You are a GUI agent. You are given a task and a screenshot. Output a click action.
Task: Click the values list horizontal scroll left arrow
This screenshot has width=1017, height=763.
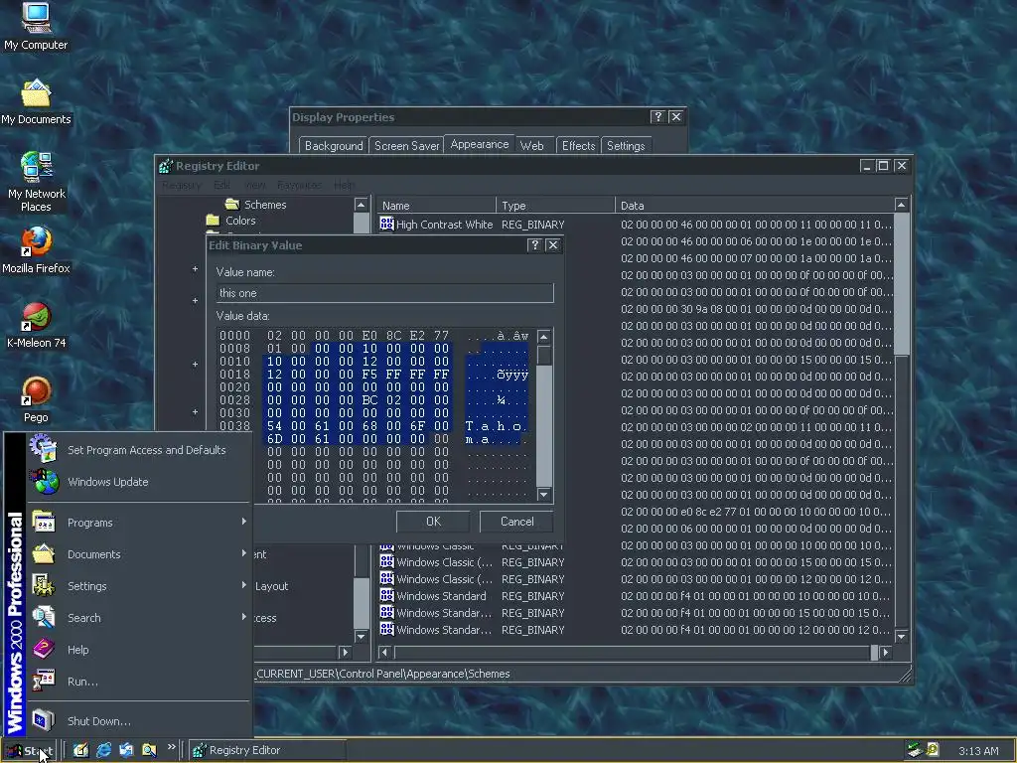click(x=384, y=652)
